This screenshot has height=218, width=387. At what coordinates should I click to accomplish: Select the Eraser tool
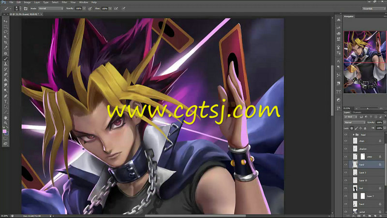(5, 75)
